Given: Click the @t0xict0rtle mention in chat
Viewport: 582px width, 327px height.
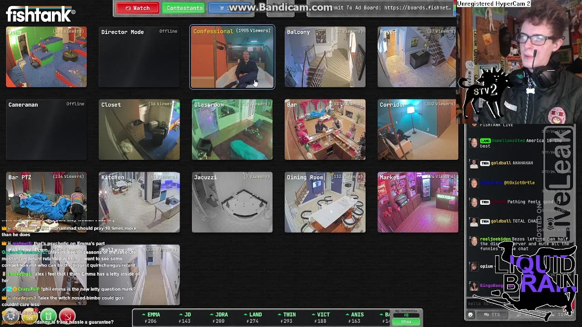Looking at the screenshot, I should click(519, 183).
